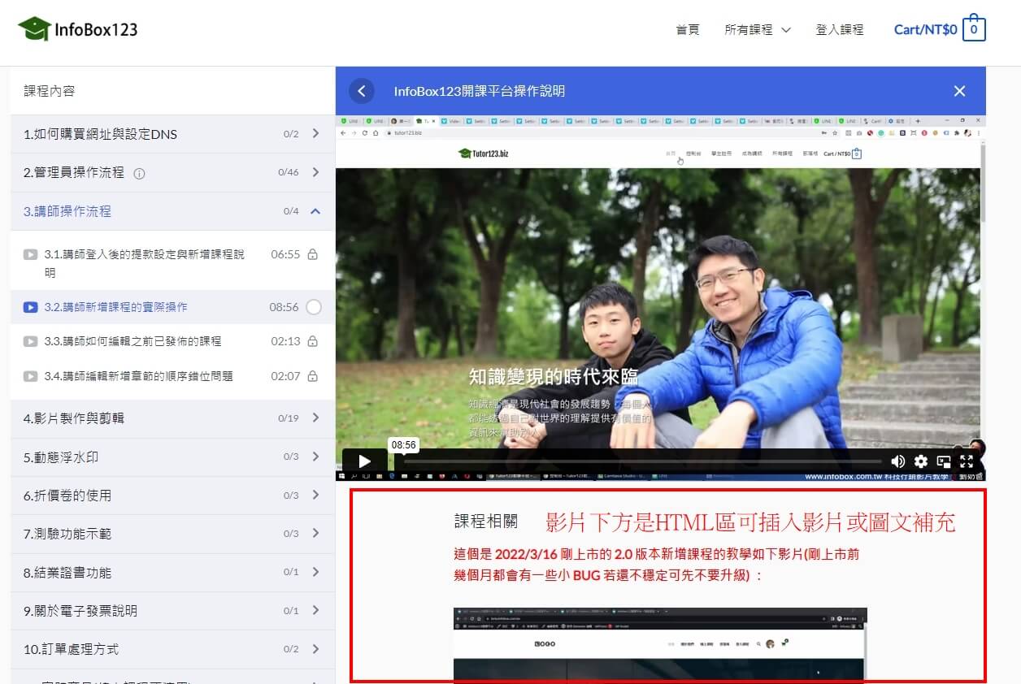1021x684 pixels.
Task: Click the lock icon on lesson 3.3
Action: pos(313,341)
